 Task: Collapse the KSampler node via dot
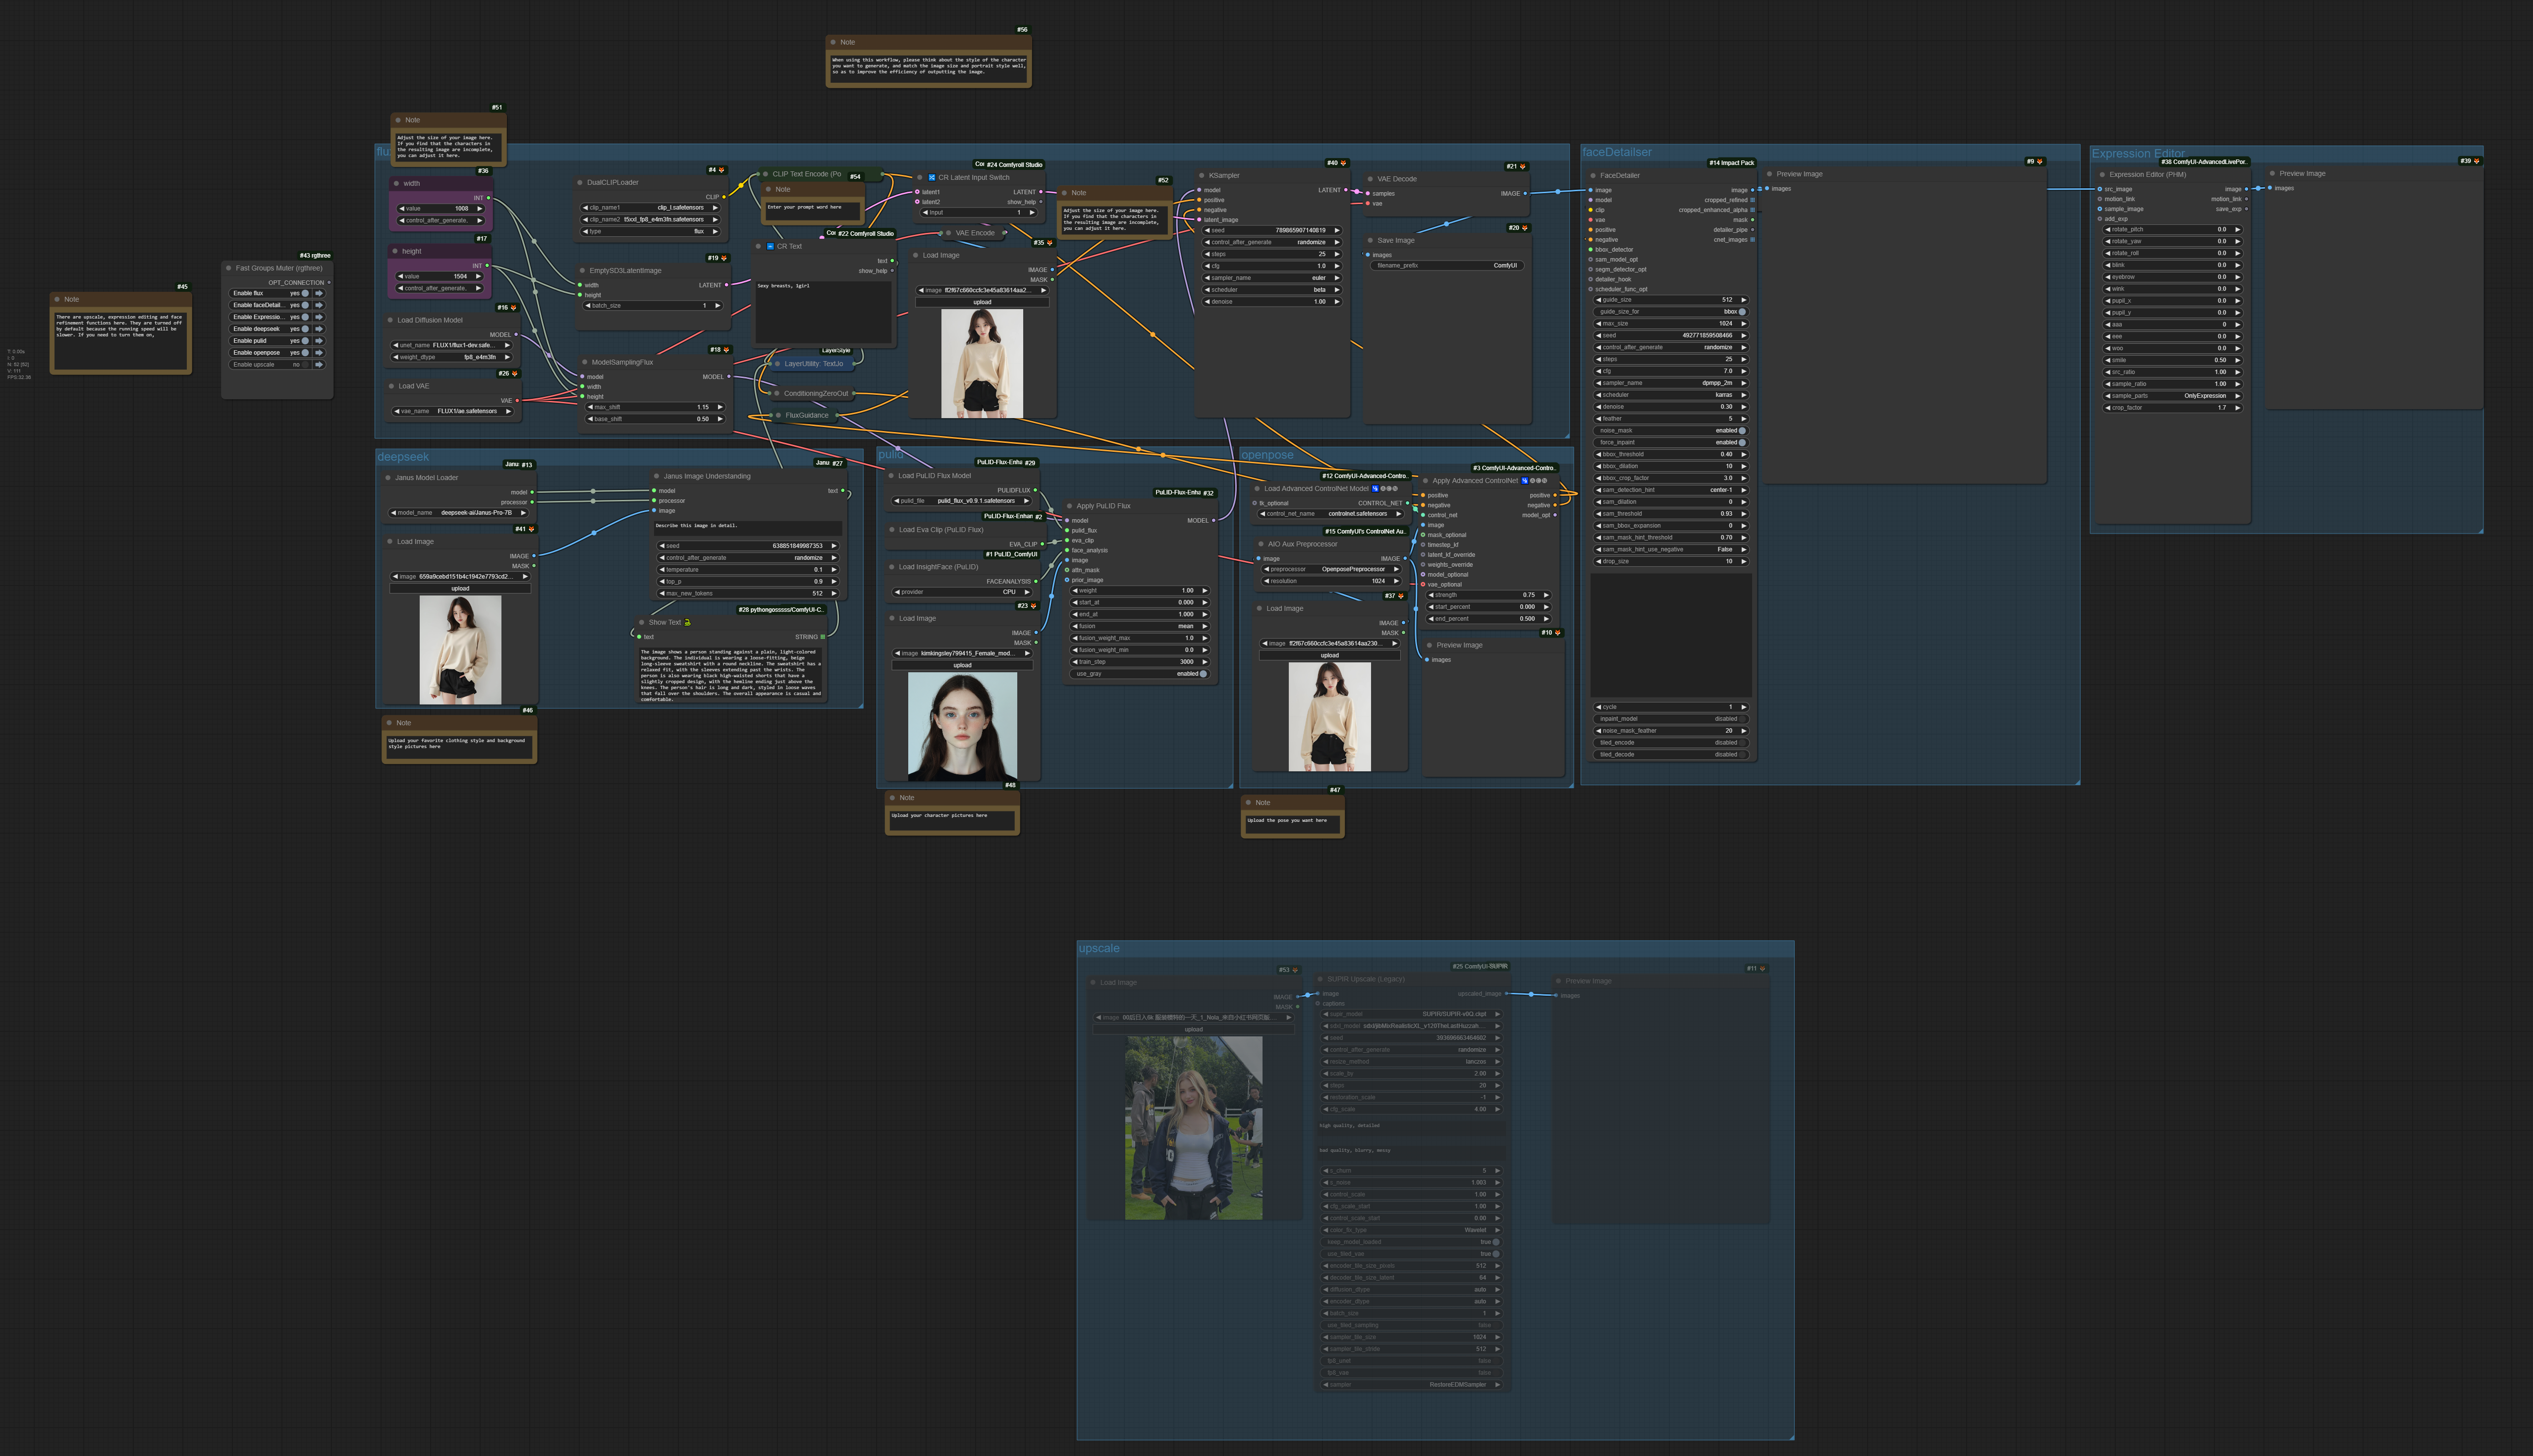point(1201,176)
